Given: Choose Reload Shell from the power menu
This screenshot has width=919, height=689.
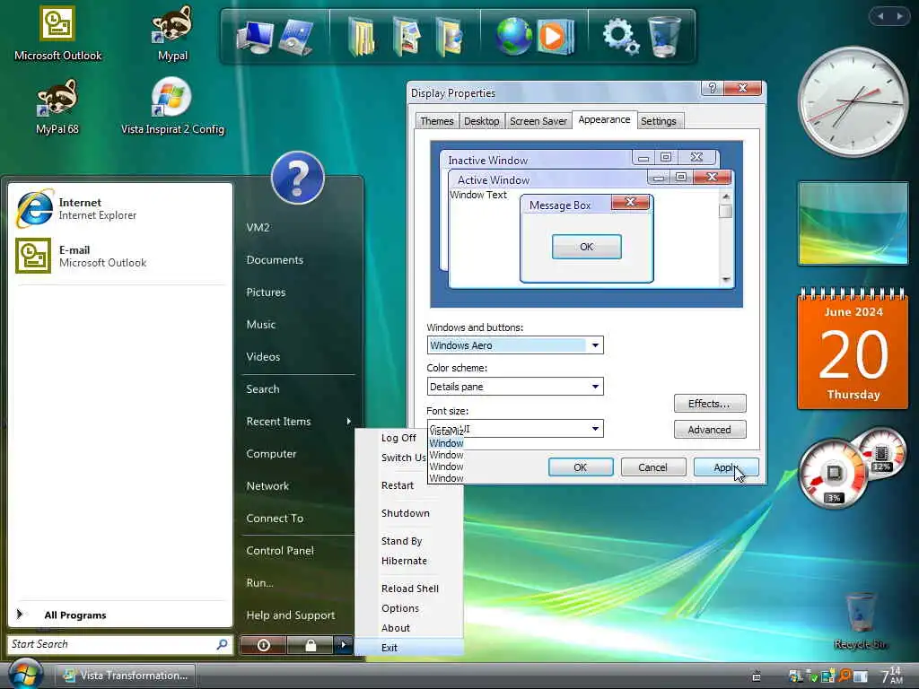Looking at the screenshot, I should pos(409,589).
